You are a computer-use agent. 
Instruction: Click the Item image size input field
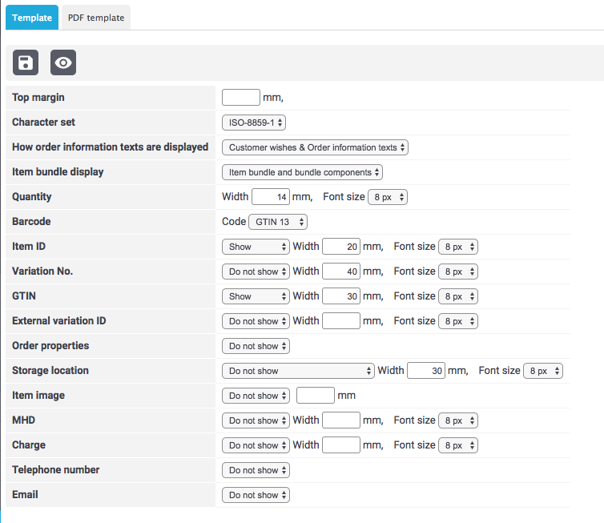[315, 396]
